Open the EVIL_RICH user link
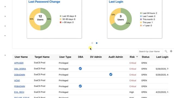This screenshot has width=174, height=98. pyautogui.click(x=19, y=92)
